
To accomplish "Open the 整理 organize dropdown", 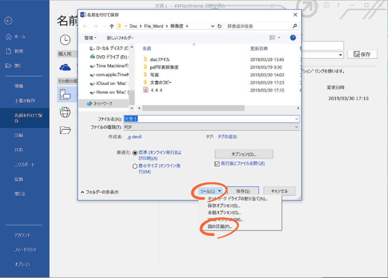I will (91, 38).
